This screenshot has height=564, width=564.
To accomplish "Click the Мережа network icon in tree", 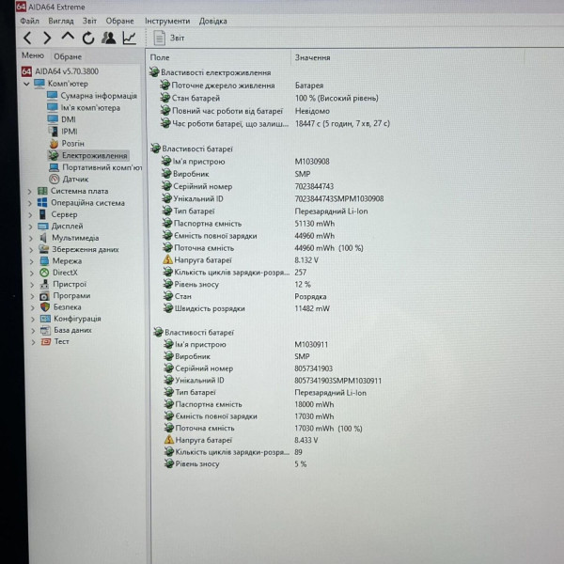I will click(x=44, y=260).
